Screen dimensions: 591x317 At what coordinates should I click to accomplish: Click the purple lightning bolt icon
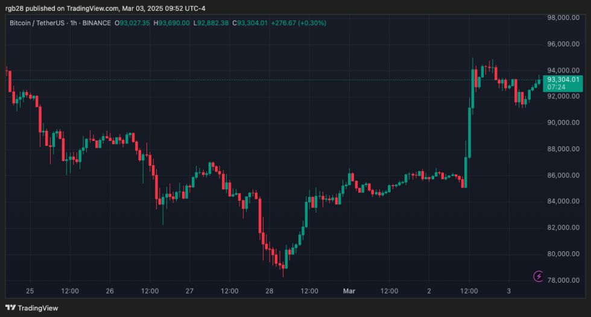tap(539, 276)
